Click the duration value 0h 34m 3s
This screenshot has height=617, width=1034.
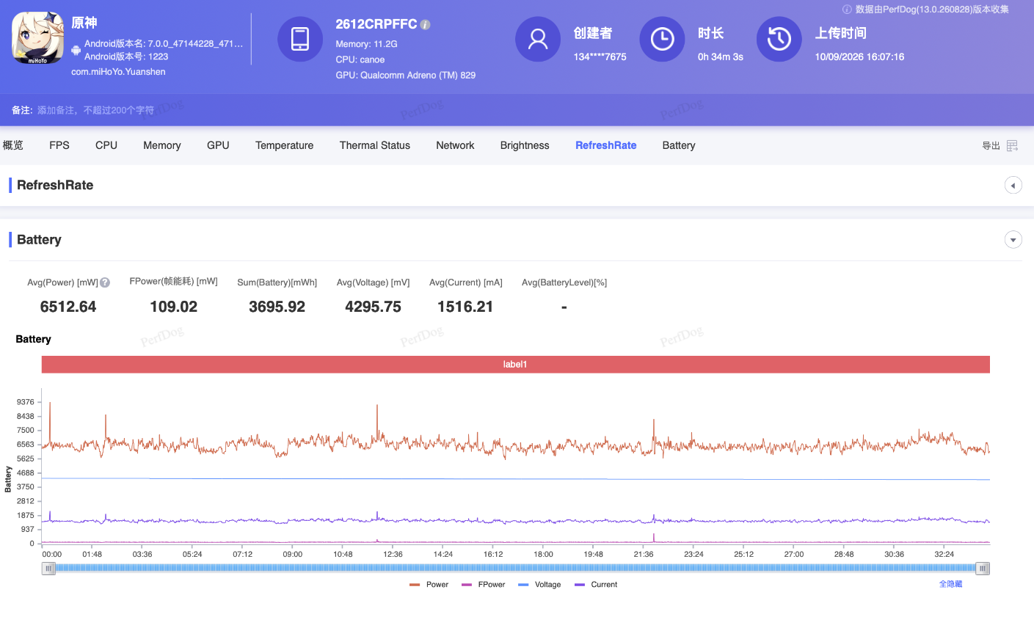pos(721,56)
